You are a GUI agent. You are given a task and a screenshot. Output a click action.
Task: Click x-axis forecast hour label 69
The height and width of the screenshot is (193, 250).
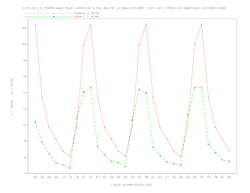click(x=195, y=177)
